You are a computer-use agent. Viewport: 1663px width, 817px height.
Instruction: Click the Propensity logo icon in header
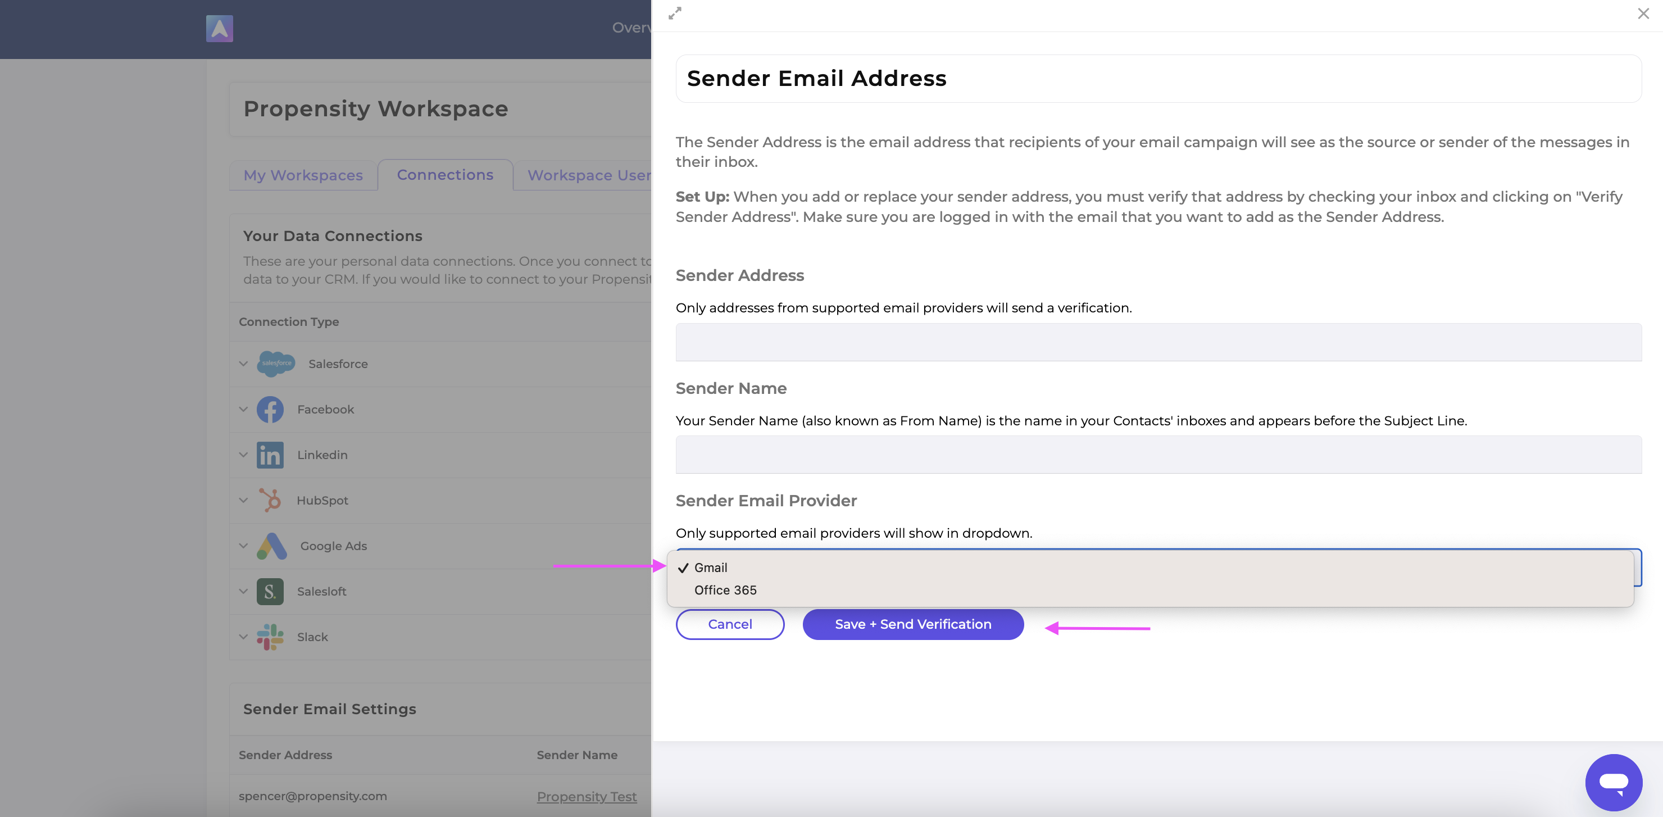[220, 29]
